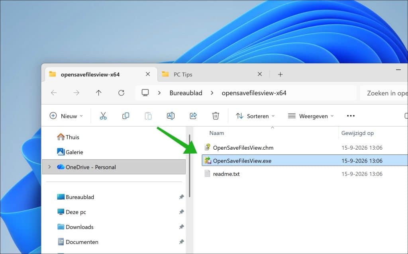The height and width of the screenshot is (254, 408).
Task: Click the Zoeken search field
Action: coord(384,93)
